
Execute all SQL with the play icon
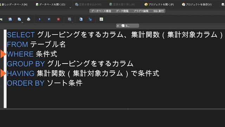pos(40,19)
